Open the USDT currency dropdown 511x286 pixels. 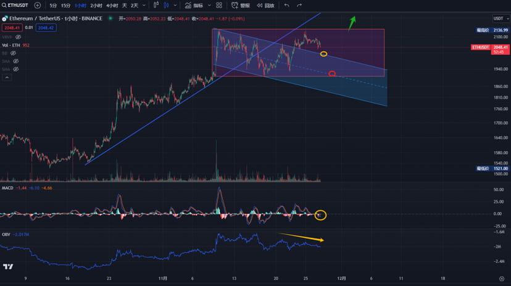click(x=501, y=18)
